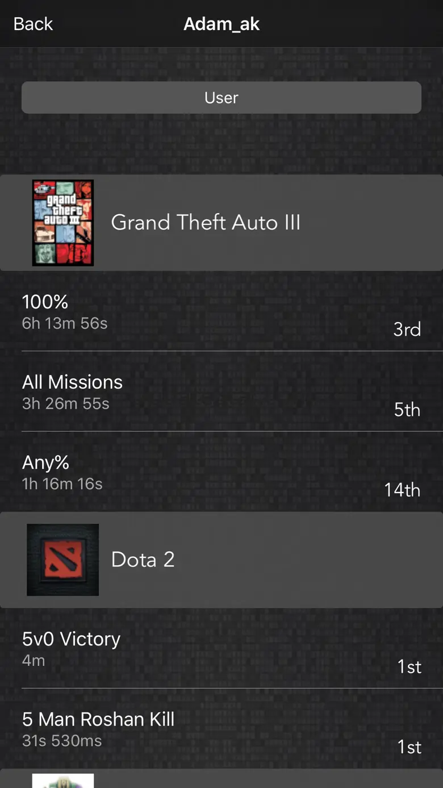Open the 5 Man Roshan Kill run
Viewport: 443px width, 788px height.
(221, 729)
